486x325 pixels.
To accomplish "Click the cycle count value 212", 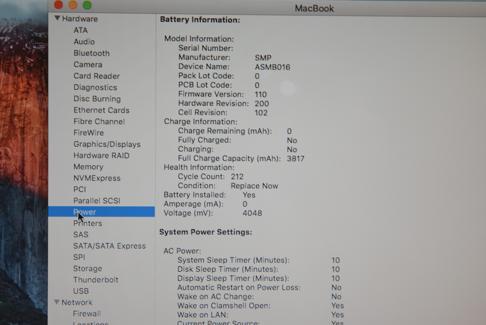I will point(237,177).
